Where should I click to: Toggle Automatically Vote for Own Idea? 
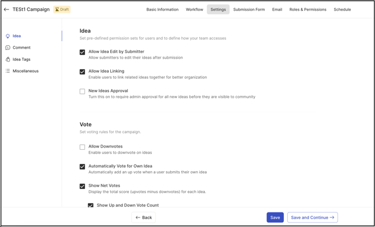82,167
